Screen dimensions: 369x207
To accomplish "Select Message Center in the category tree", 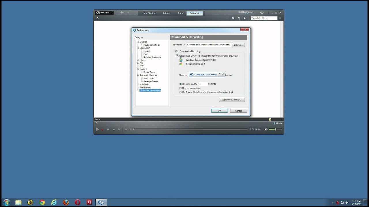I will (151, 81).
